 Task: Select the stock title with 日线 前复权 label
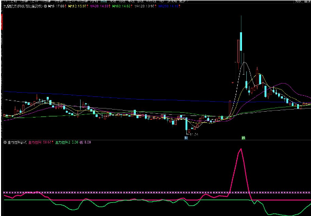[23, 6]
